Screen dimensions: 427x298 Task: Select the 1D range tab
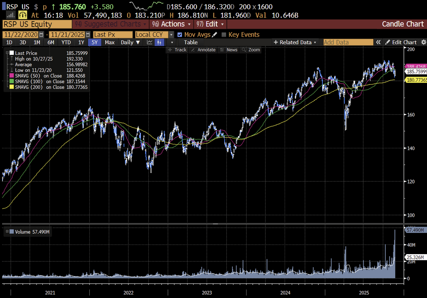pyautogui.click(x=10, y=42)
